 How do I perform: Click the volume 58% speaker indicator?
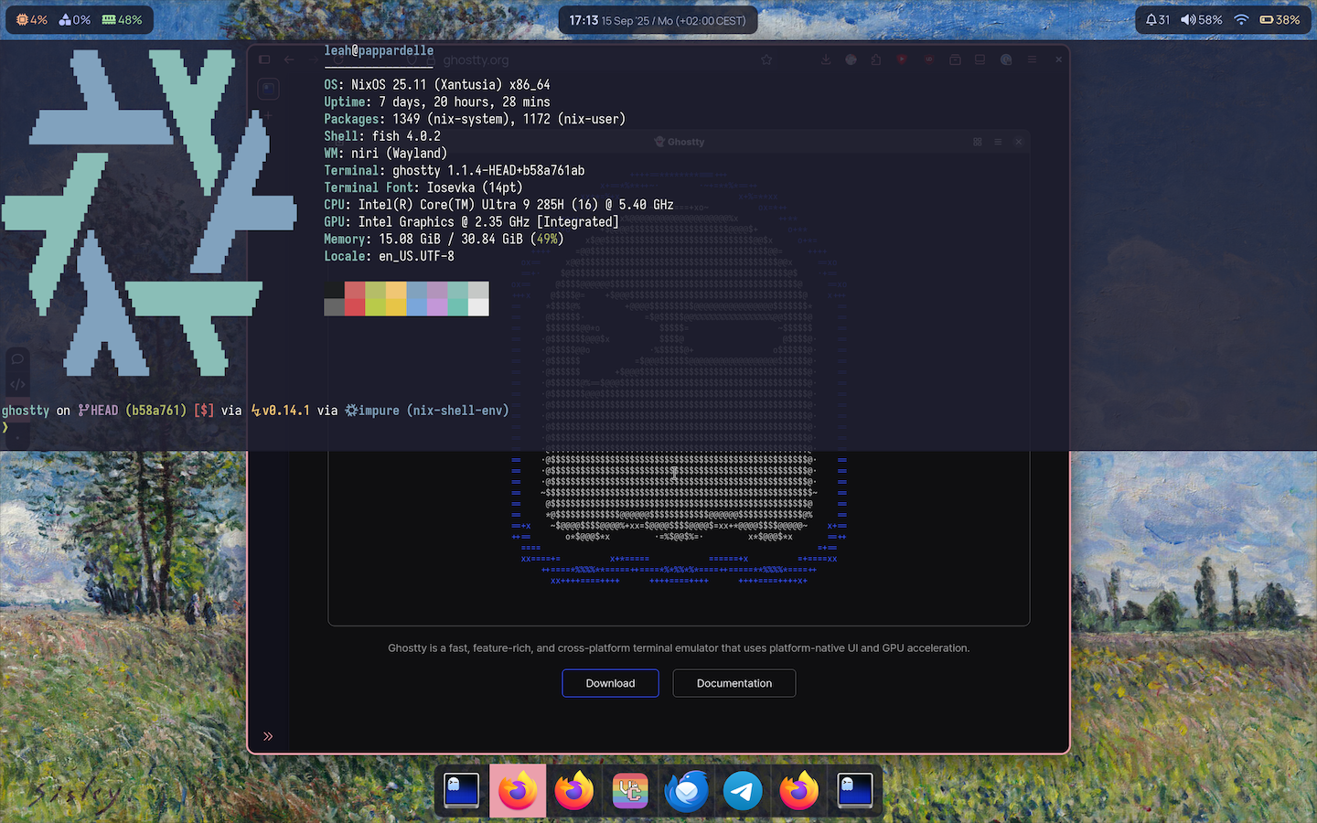pyautogui.click(x=1201, y=19)
